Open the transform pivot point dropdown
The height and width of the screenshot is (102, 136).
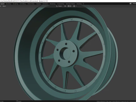click(65, 6)
